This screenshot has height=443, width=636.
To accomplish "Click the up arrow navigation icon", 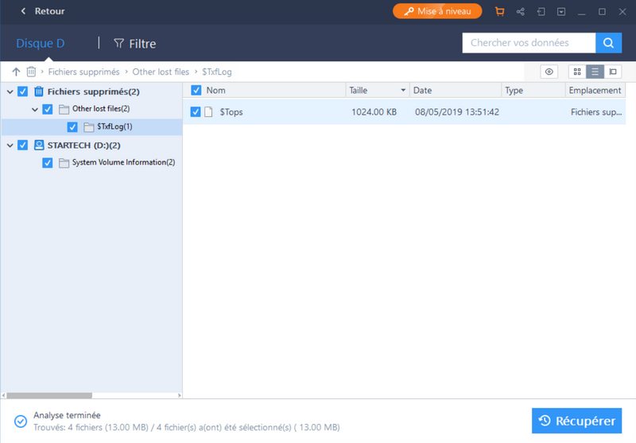I will pos(16,72).
